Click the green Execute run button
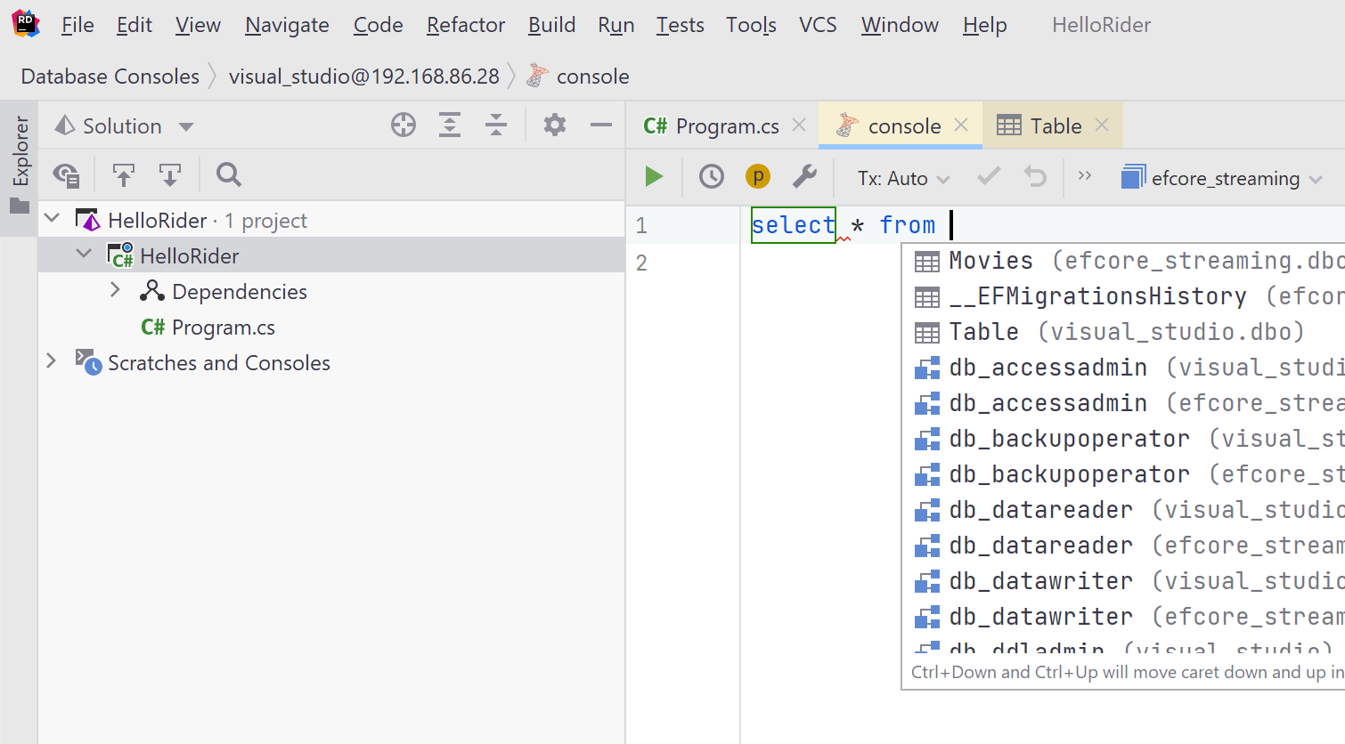This screenshot has width=1345, height=744. click(x=654, y=177)
